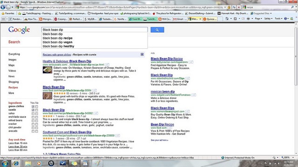This screenshot has width=298, height=167.
Task: Check No for avocado ingredient
Action: click(36, 131)
